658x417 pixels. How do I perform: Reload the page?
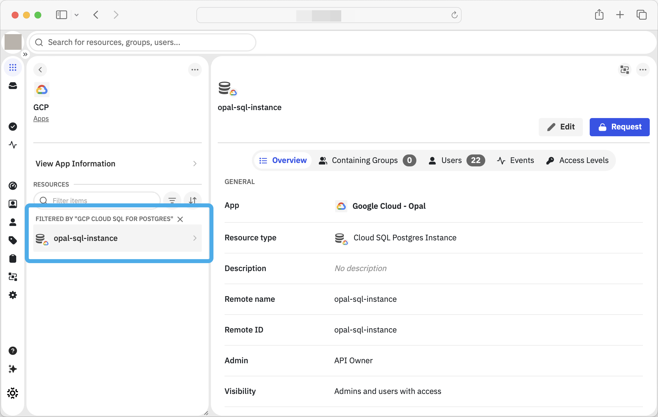click(454, 15)
